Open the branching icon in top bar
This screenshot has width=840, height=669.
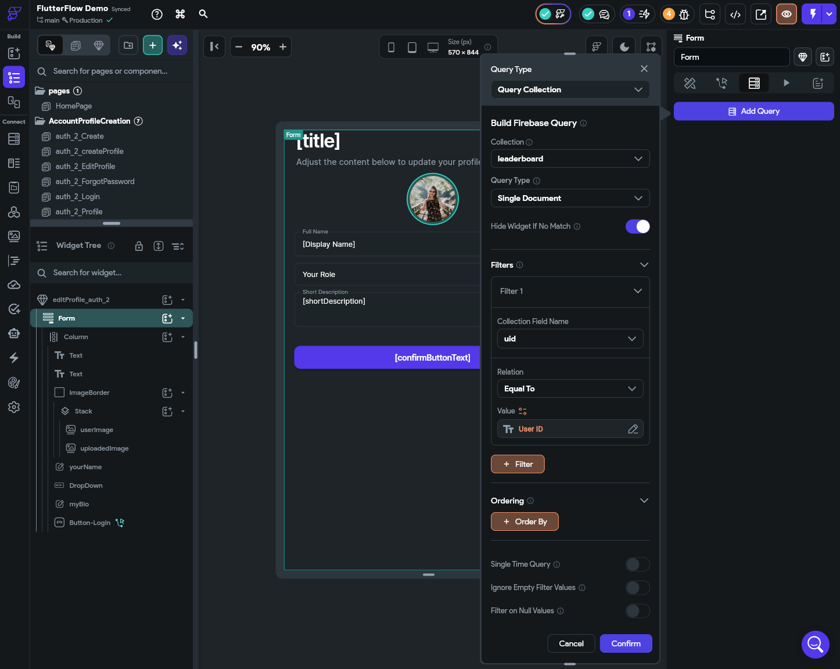click(709, 14)
